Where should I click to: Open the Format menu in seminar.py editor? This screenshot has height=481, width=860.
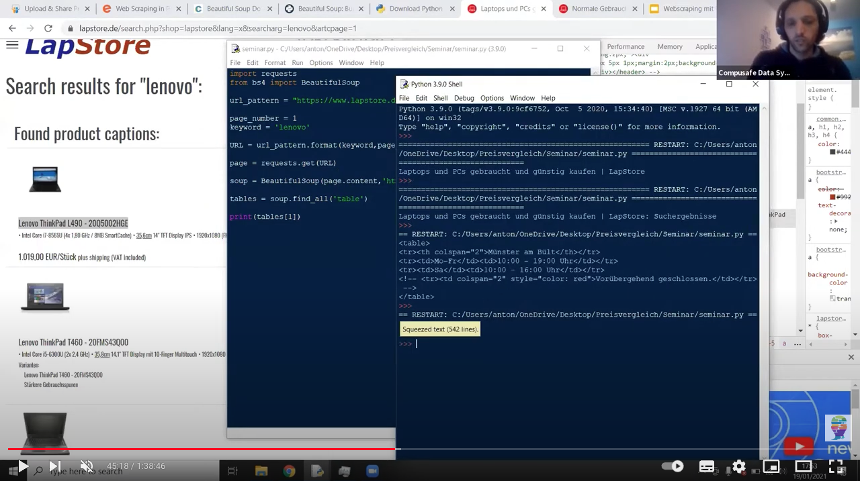coord(275,62)
